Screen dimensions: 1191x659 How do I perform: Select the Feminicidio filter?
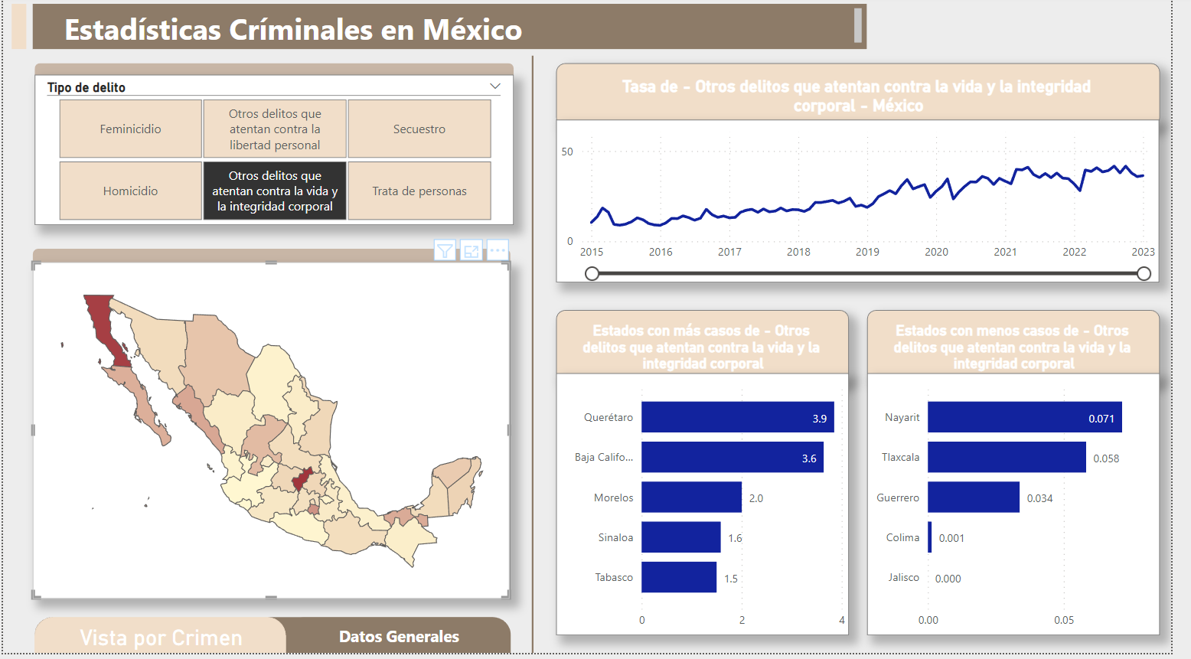pos(130,129)
